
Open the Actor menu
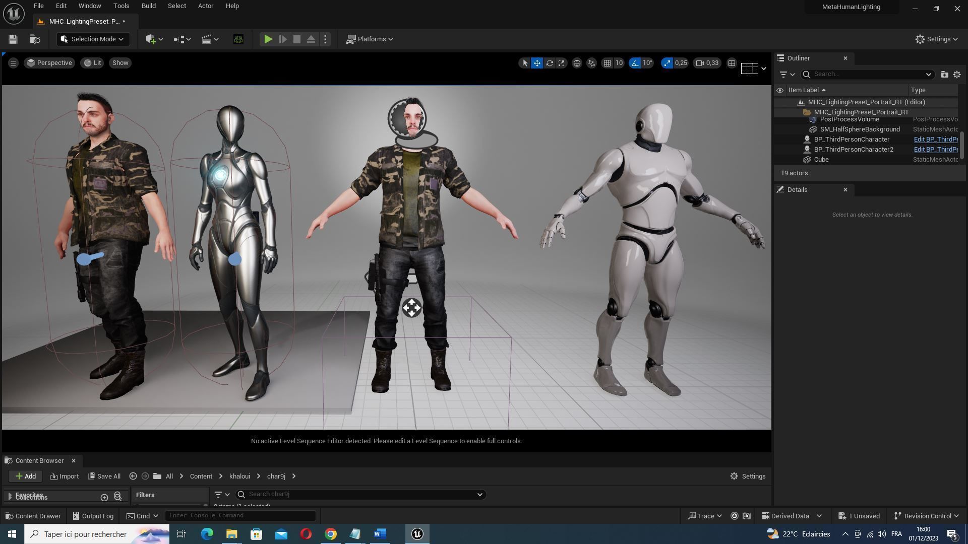[205, 6]
